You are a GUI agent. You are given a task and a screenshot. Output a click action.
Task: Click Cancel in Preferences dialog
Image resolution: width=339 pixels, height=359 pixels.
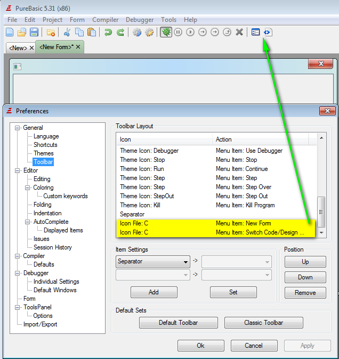(x=254, y=346)
